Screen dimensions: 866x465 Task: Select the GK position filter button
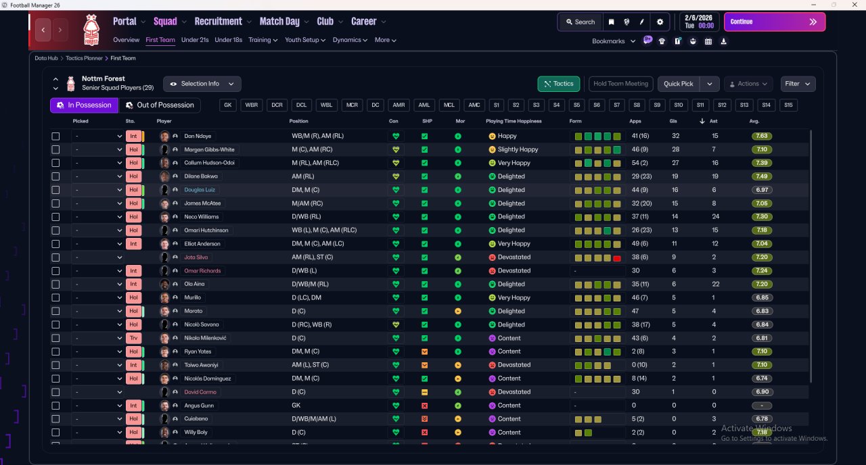[x=228, y=105]
